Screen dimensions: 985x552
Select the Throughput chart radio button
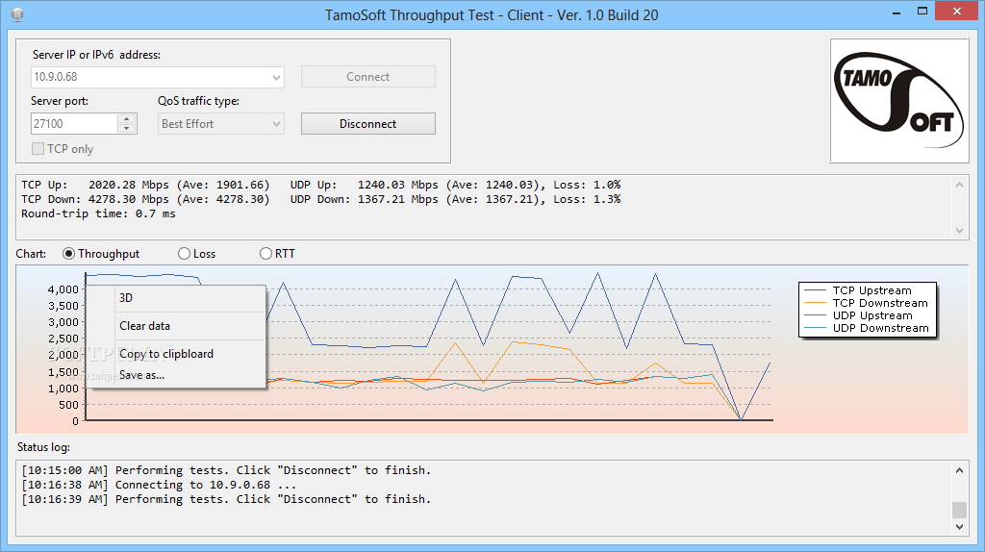coord(68,254)
